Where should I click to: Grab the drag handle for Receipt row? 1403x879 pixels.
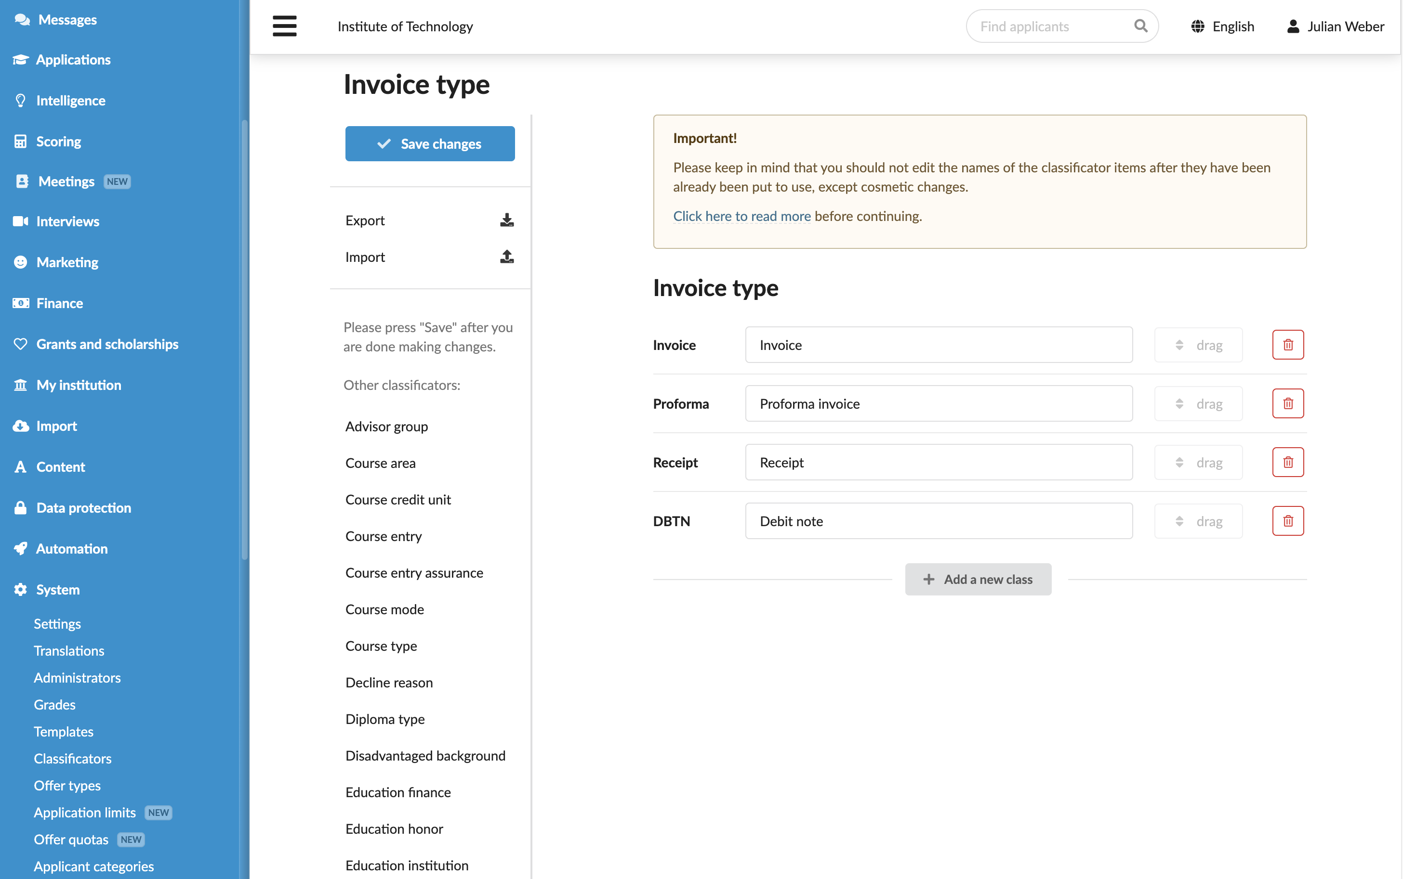point(1198,462)
